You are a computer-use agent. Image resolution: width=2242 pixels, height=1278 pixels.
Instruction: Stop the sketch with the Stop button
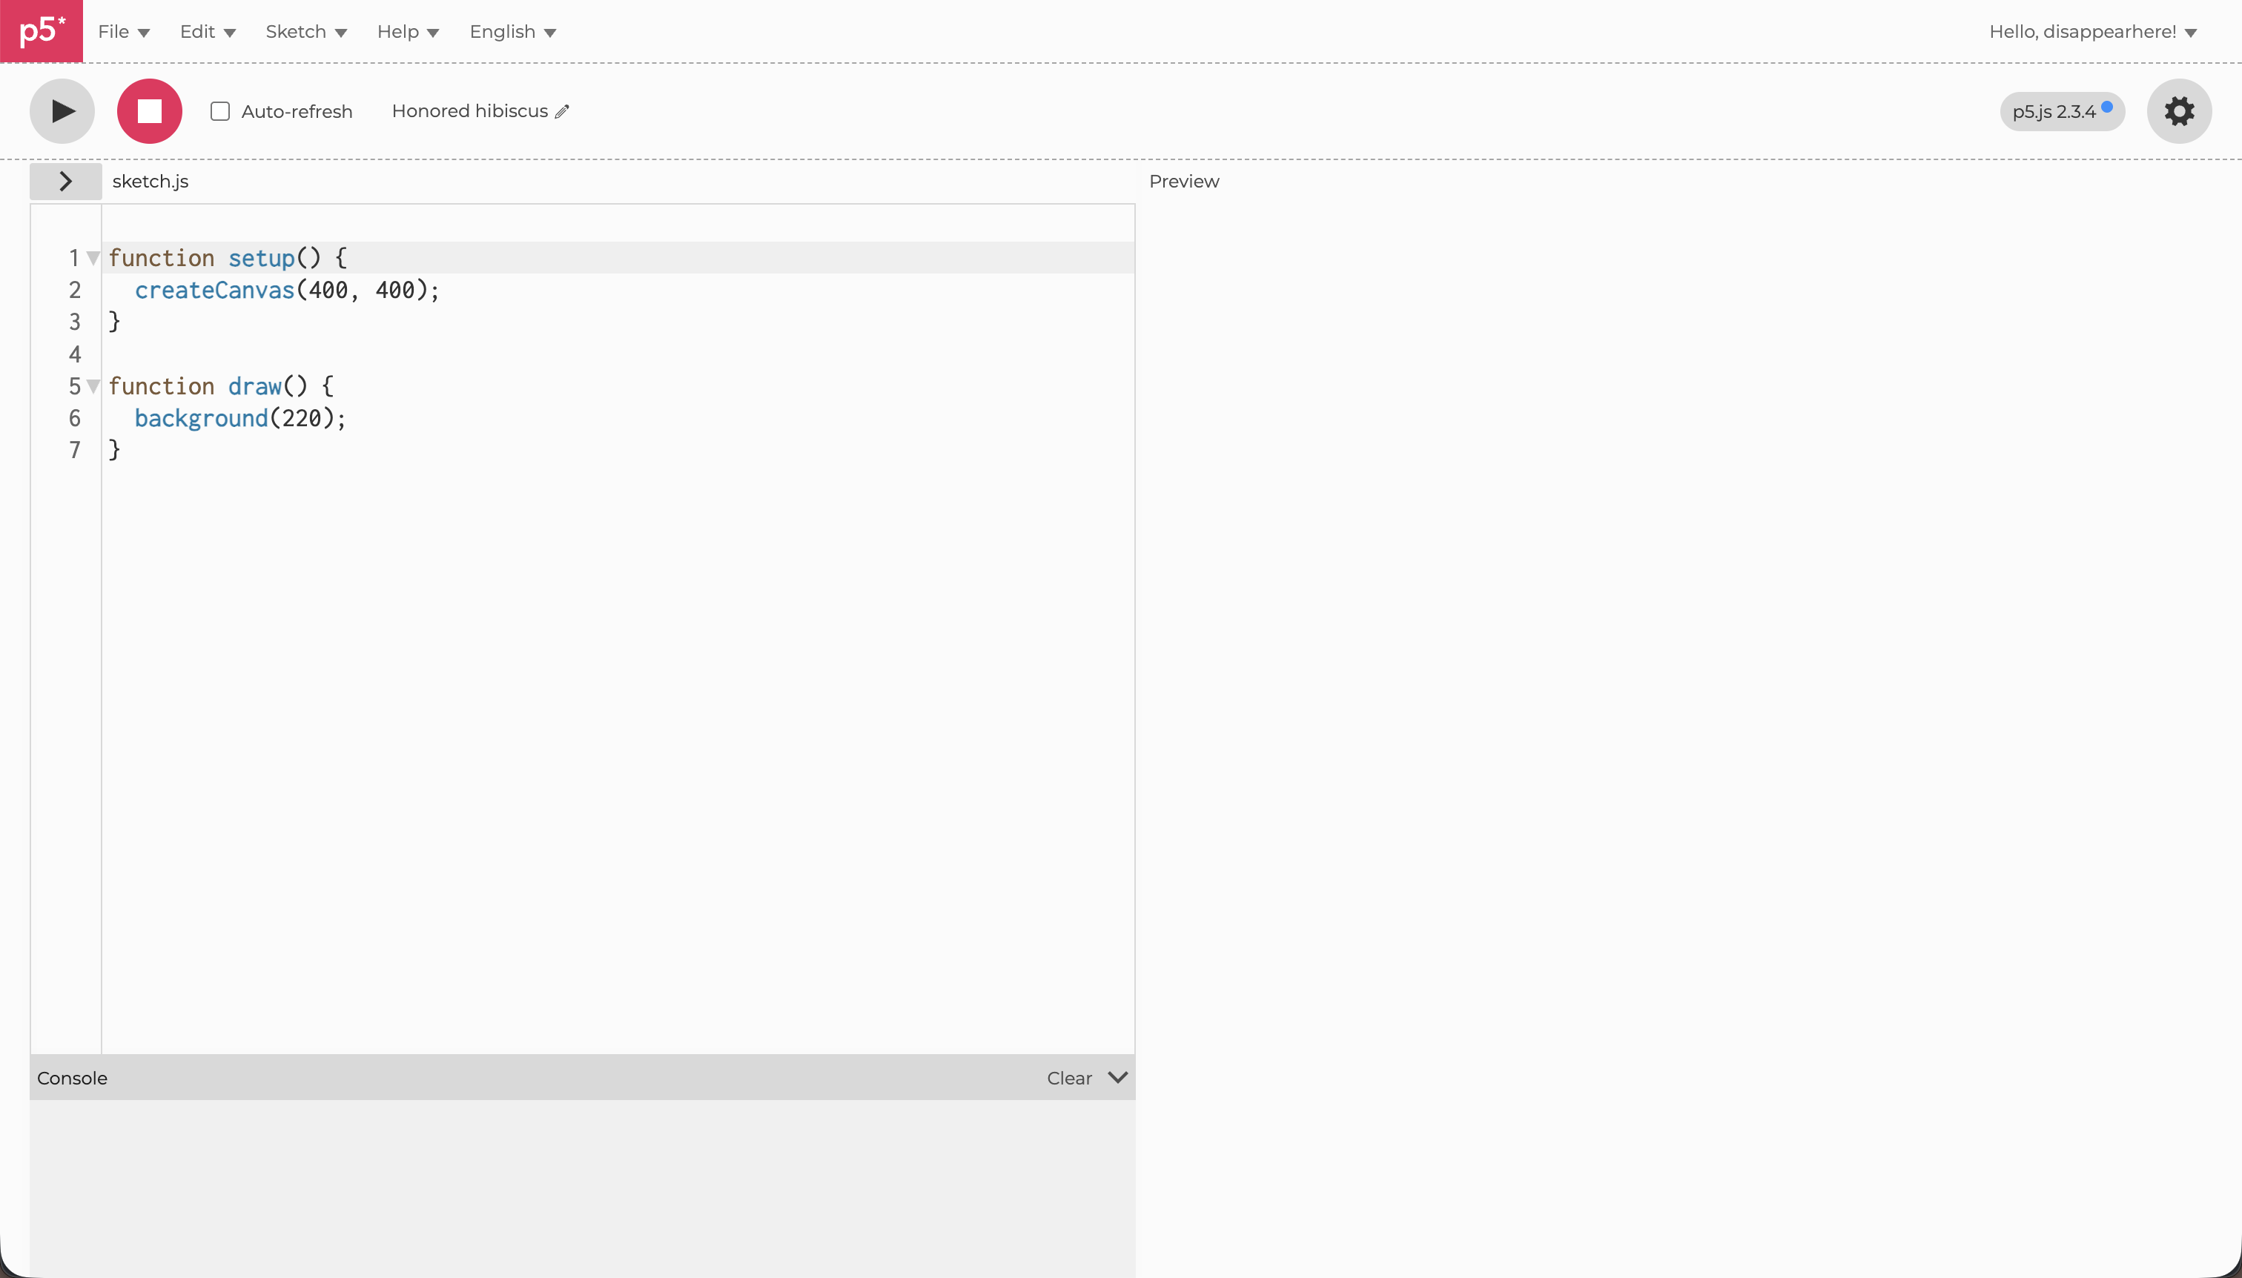[x=150, y=111]
